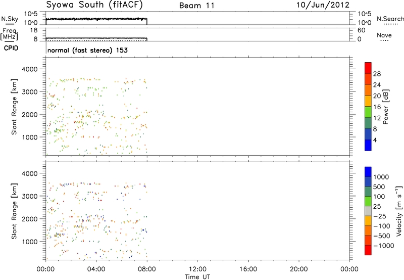This screenshot has width=404, height=280.
Task: Click the red bottom segment of velocity colorbar
Action: point(368,250)
